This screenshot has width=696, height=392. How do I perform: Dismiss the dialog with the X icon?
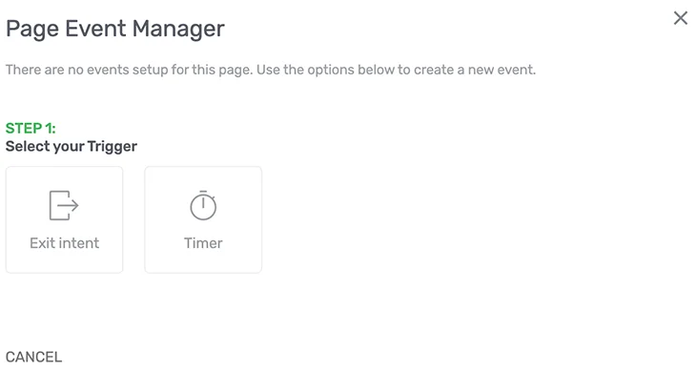point(681,18)
